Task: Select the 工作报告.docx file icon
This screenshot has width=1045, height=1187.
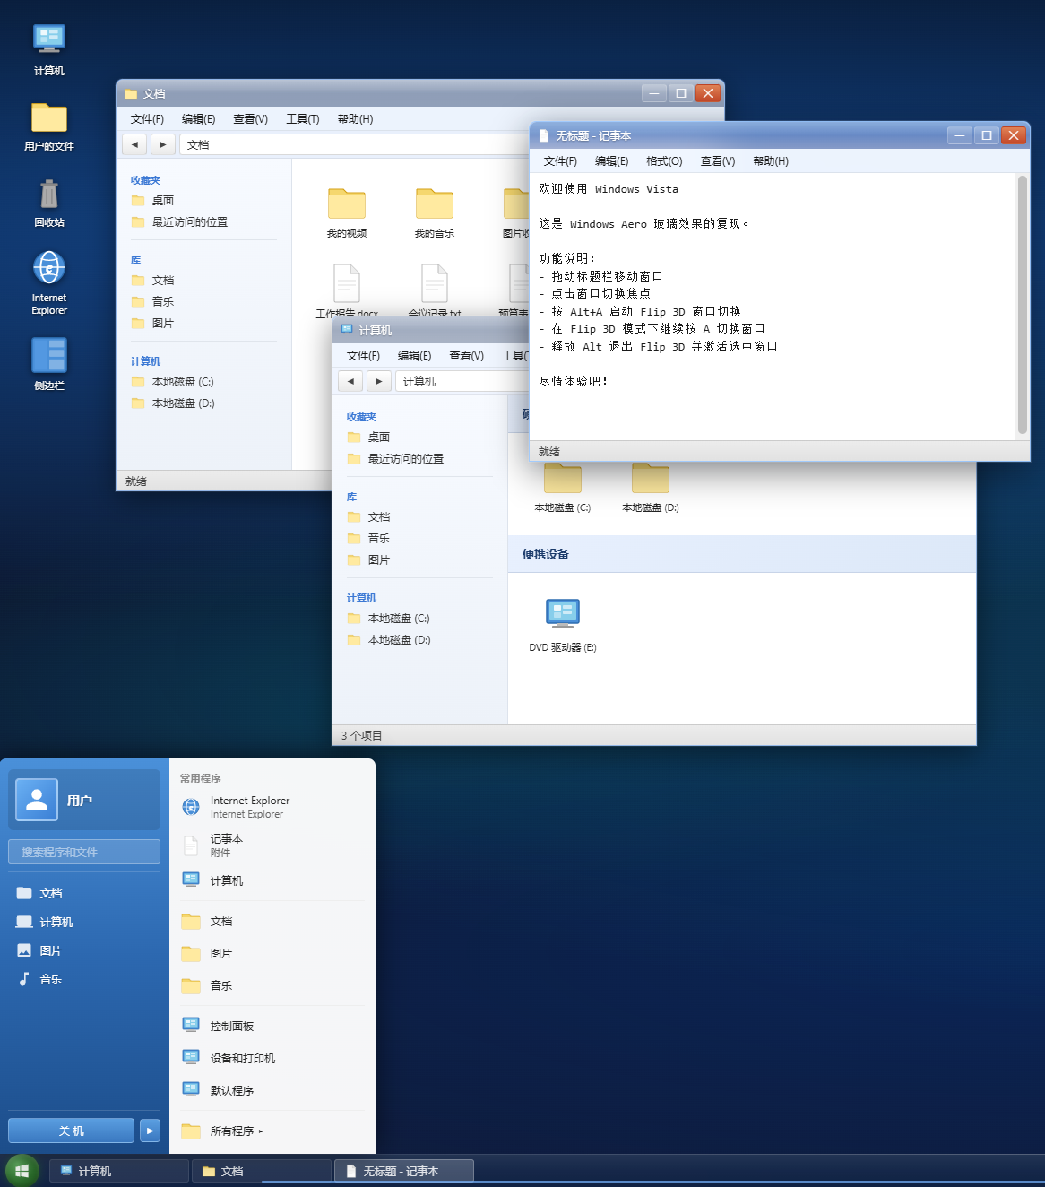Action: tap(347, 290)
